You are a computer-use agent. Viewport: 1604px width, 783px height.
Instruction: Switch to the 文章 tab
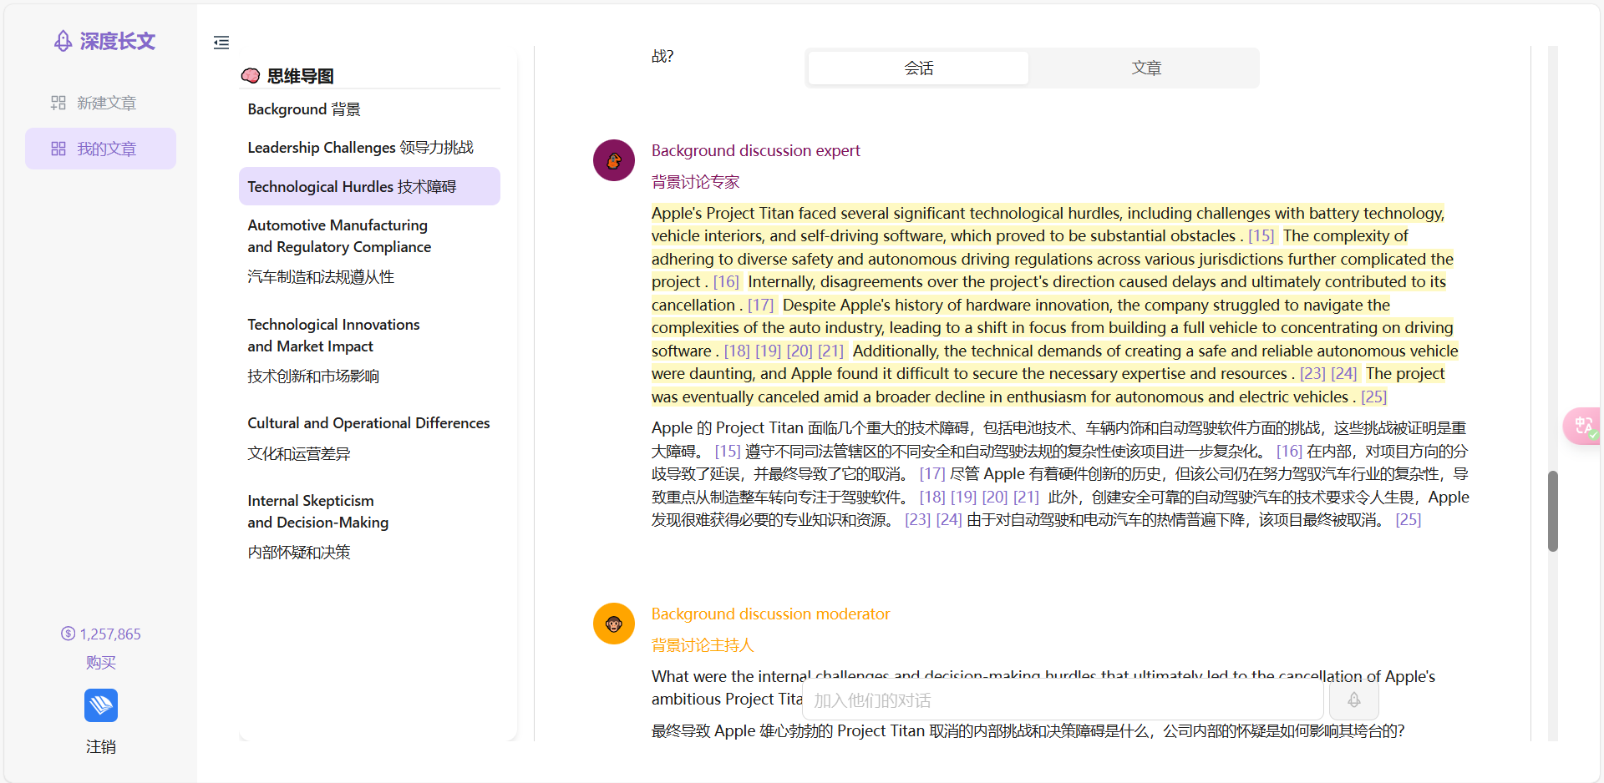click(x=1146, y=68)
